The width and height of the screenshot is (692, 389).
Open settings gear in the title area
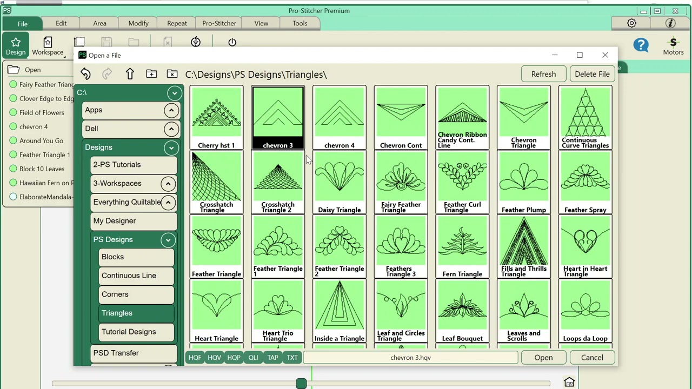coord(631,23)
